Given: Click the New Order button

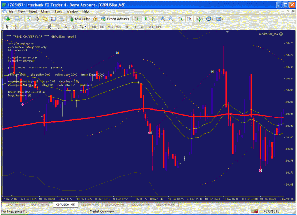Looking at the screenshot, I should point(79,19).
